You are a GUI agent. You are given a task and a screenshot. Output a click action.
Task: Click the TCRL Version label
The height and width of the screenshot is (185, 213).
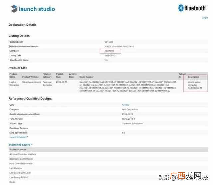[x=16, y=119]
